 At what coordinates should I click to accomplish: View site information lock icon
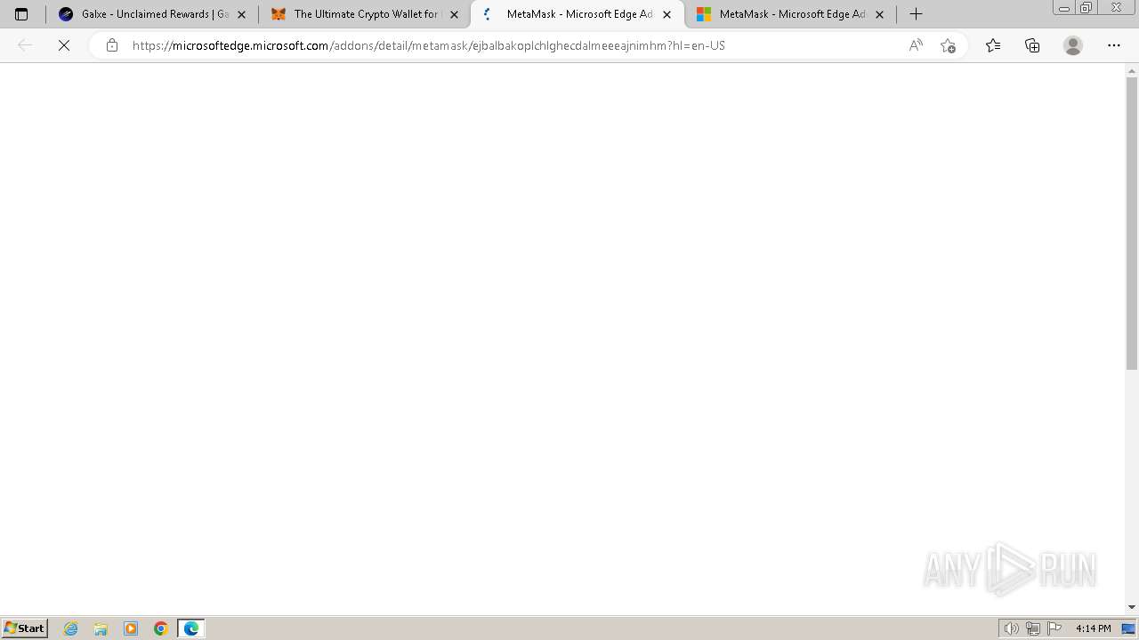(111, 45)
